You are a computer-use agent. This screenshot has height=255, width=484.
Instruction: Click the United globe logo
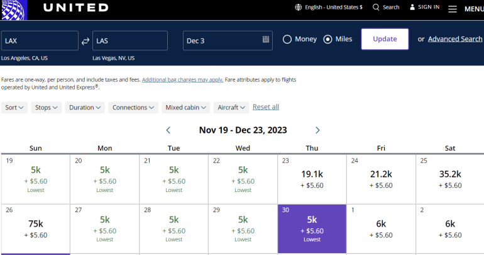pyautogui.click(x=13, y=9)
